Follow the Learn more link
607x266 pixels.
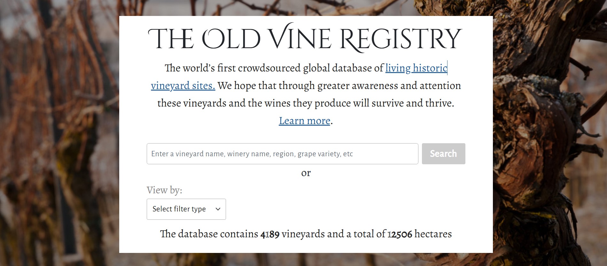(304, 121)
